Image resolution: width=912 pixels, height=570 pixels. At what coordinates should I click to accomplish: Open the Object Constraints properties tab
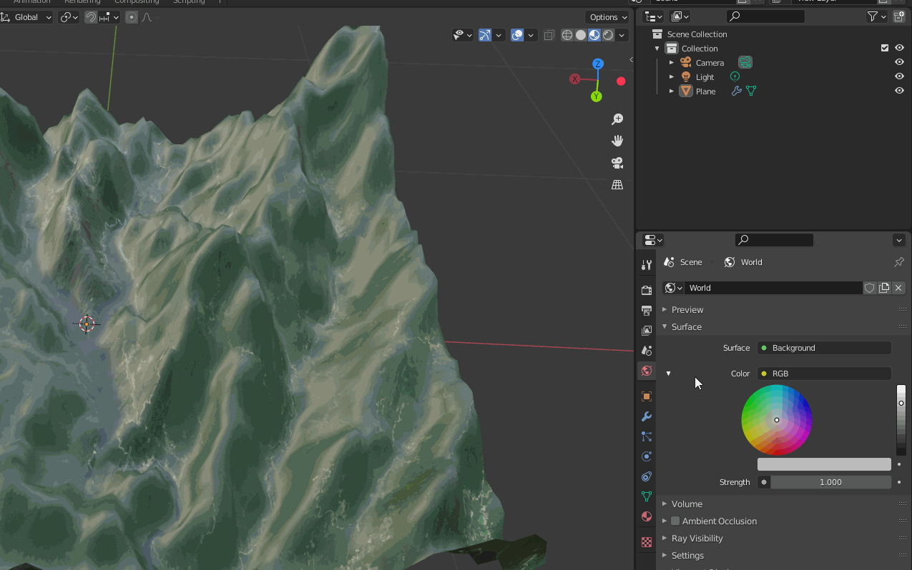tap(647, 476)
